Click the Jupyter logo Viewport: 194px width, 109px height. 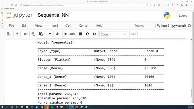19,15
